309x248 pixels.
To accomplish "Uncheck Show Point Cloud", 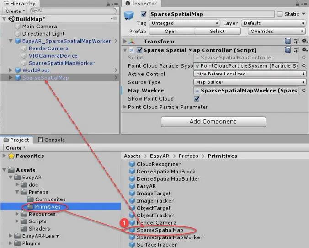I will click(x=197, y=98).
